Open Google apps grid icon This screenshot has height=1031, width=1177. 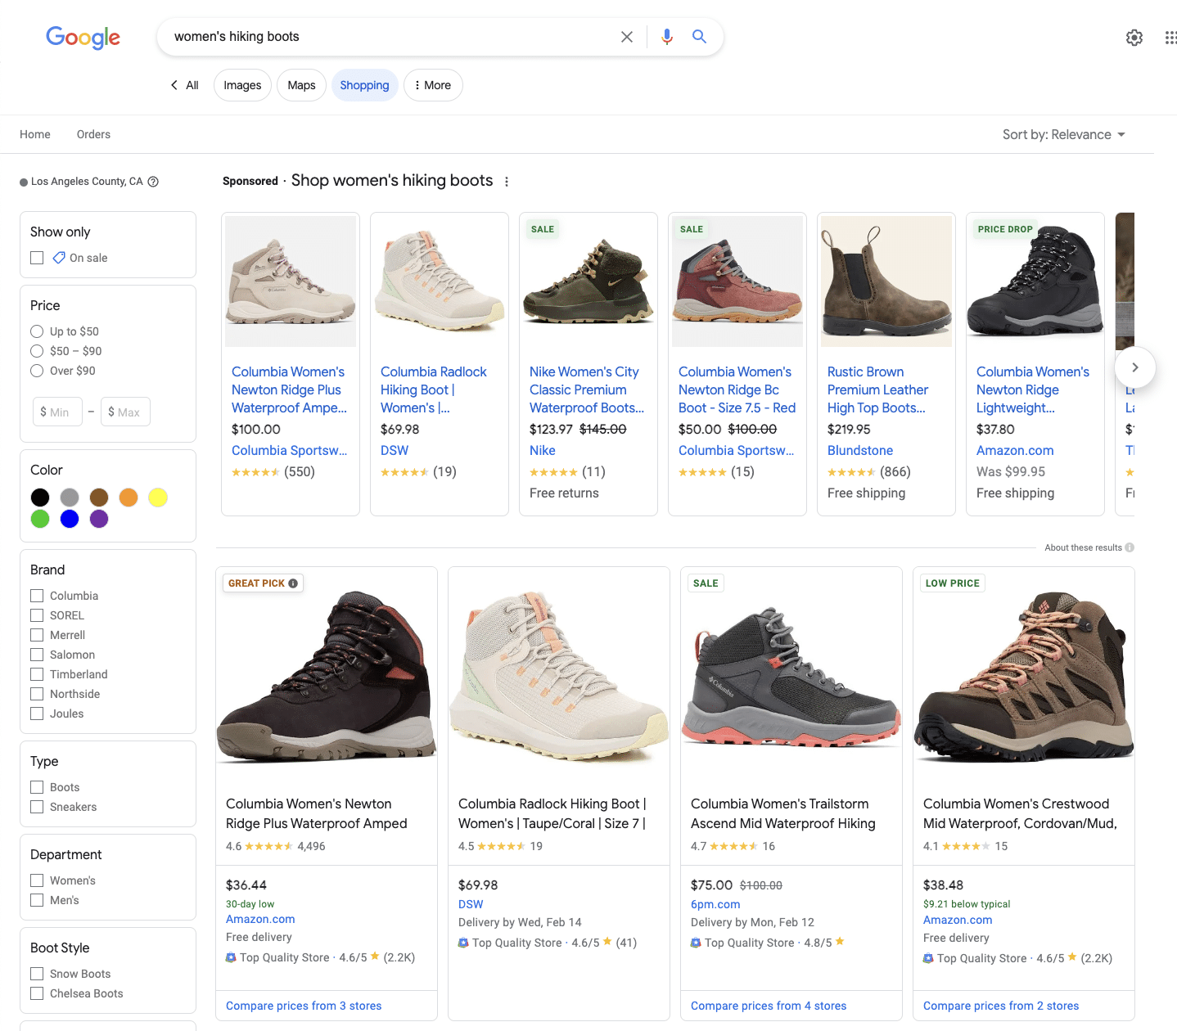(x=1170, y=38)
